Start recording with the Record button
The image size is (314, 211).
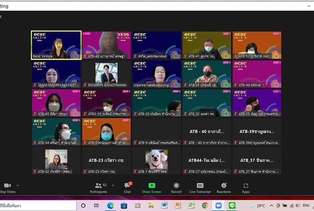pos(176,187)
